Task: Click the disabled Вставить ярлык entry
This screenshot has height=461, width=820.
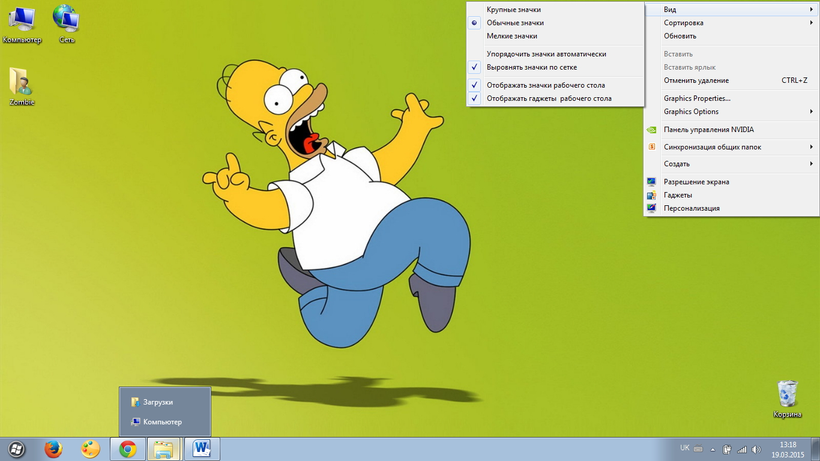Action: tap(731, 67)
